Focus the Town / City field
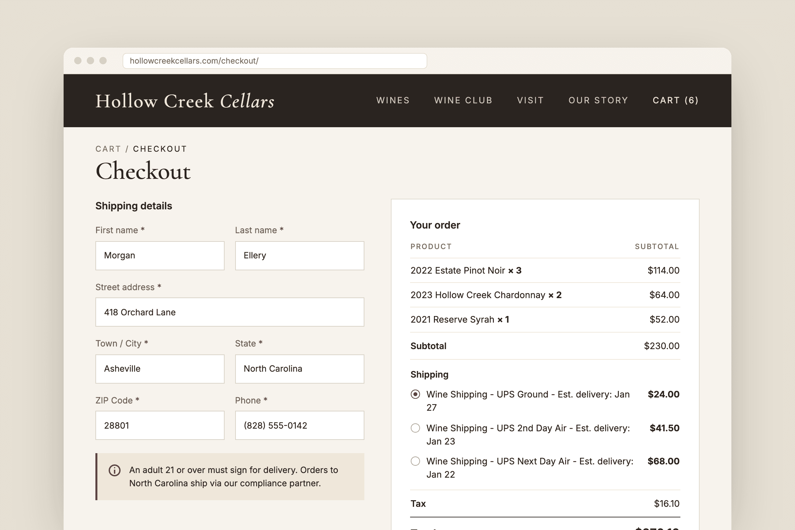This screenshot has width=795, height=530. pyautogui.click(x=160, y=369)
